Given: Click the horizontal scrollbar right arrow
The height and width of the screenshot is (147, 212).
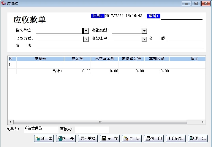Looking at the screenshot, I should pyautogui.click(x=203, y=122).
